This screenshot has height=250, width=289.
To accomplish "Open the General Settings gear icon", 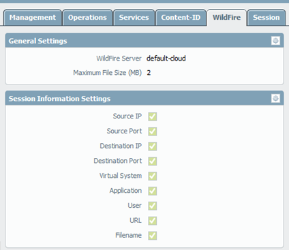I will [275, 41].
